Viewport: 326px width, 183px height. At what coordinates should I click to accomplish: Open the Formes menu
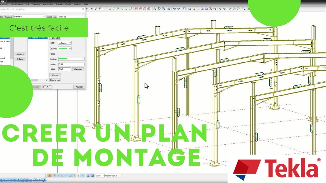click(59, 4)
